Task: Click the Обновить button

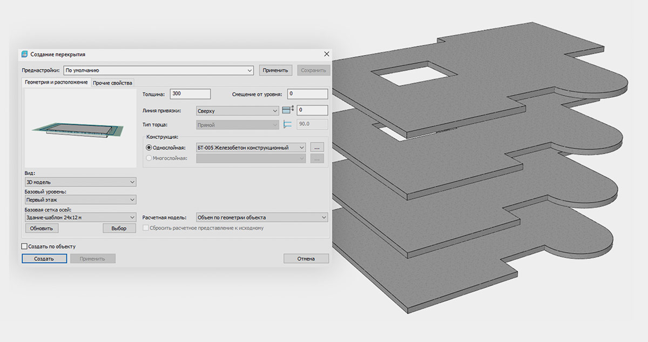Action: point(42,228)
